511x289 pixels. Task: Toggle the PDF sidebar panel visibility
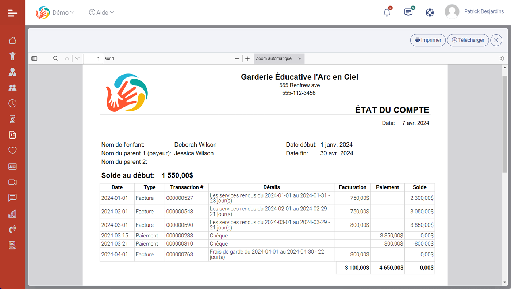pos(34,58)
